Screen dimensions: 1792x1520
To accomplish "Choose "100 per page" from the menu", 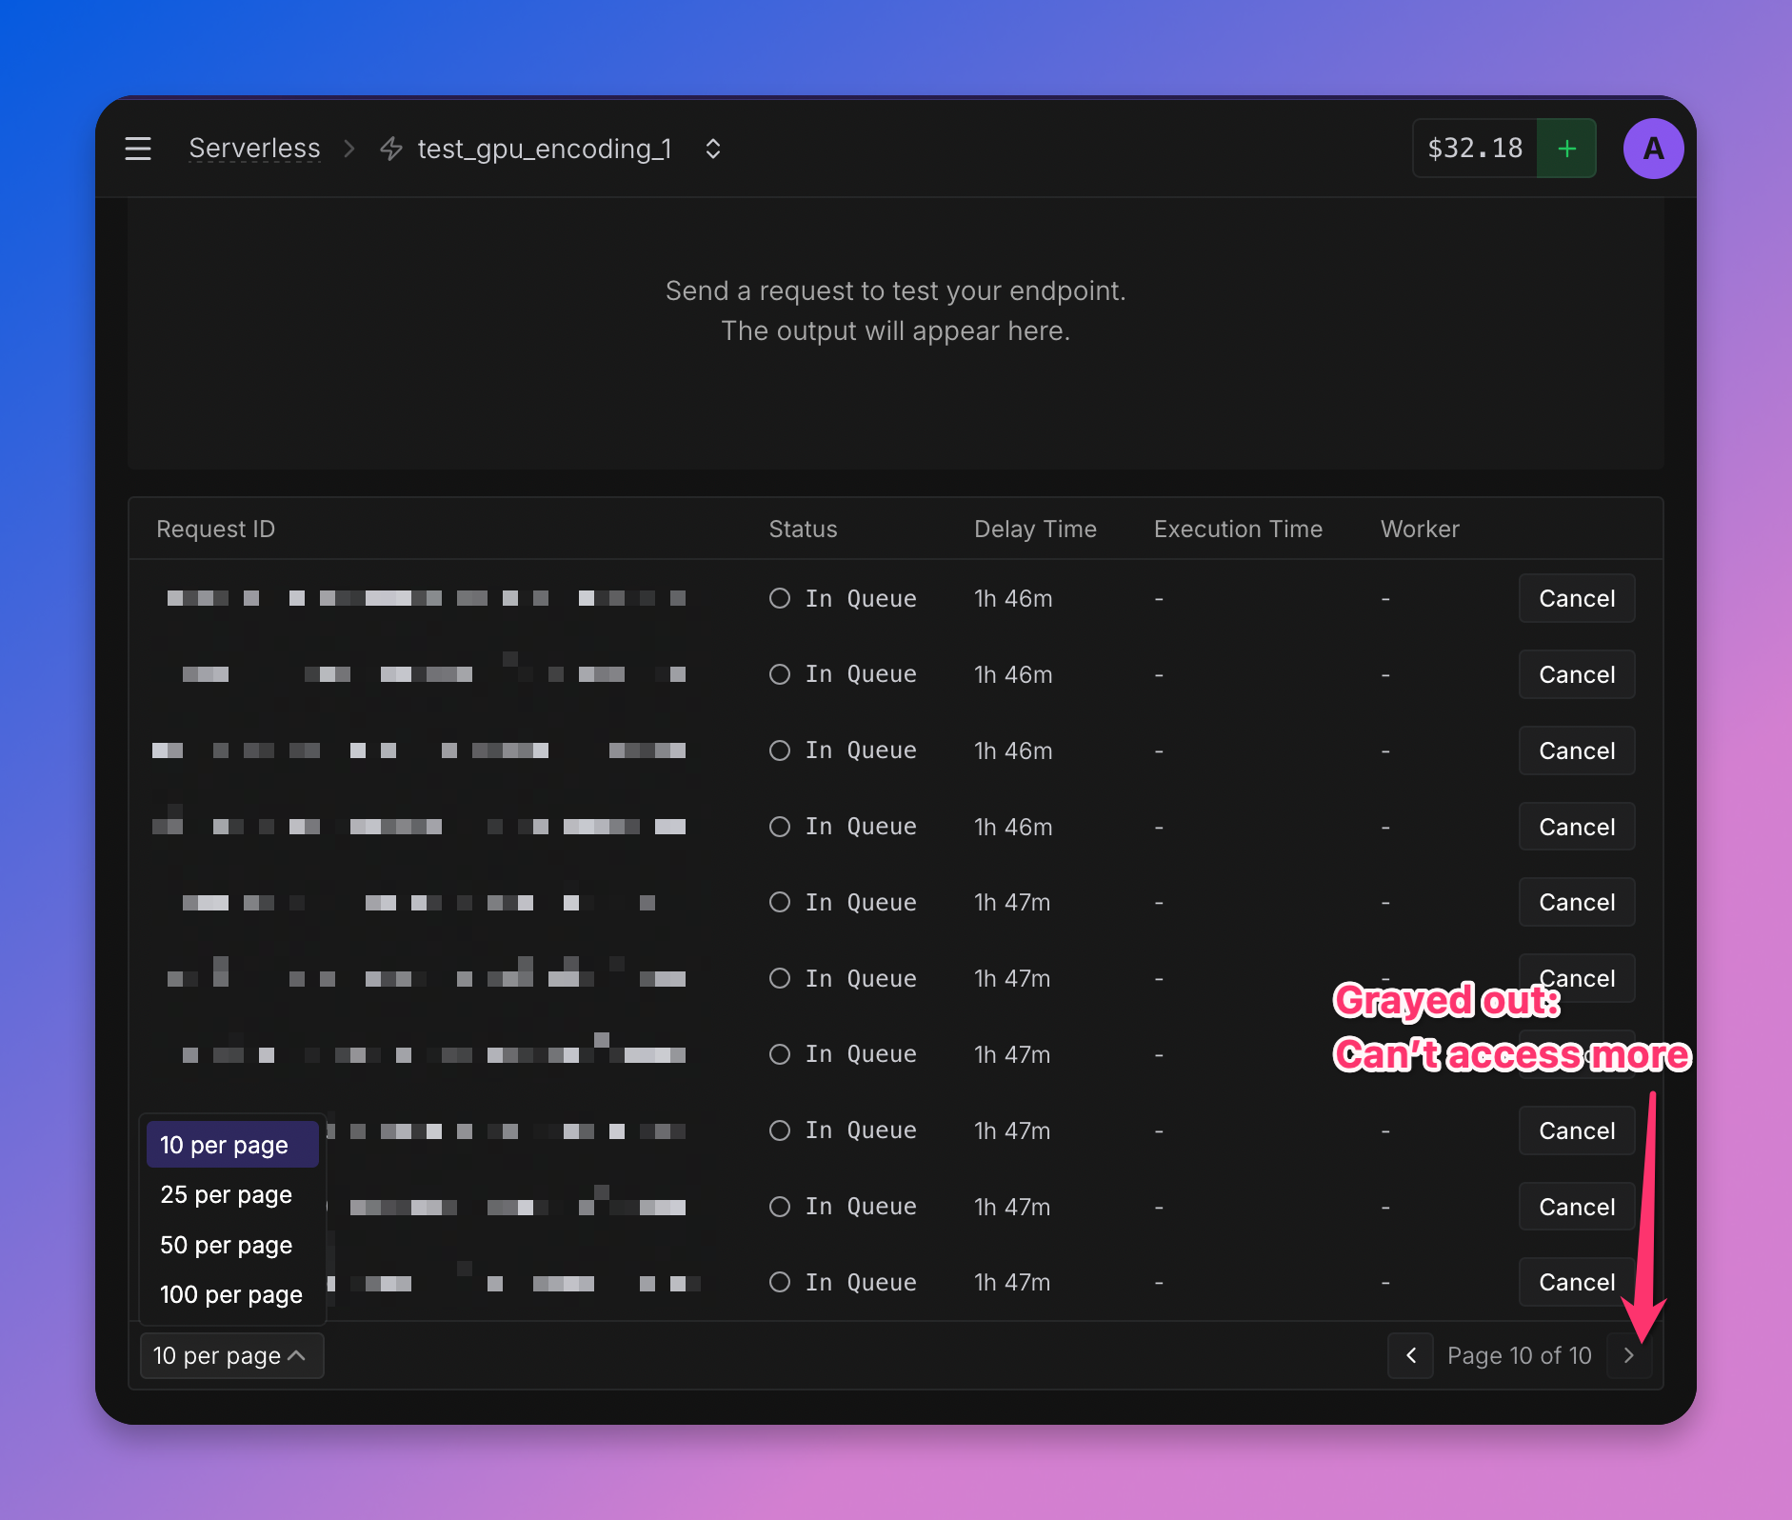I will pos(232,1294).
